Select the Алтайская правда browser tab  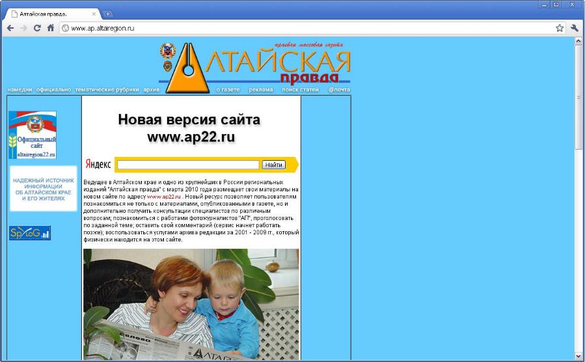(52, 14)
